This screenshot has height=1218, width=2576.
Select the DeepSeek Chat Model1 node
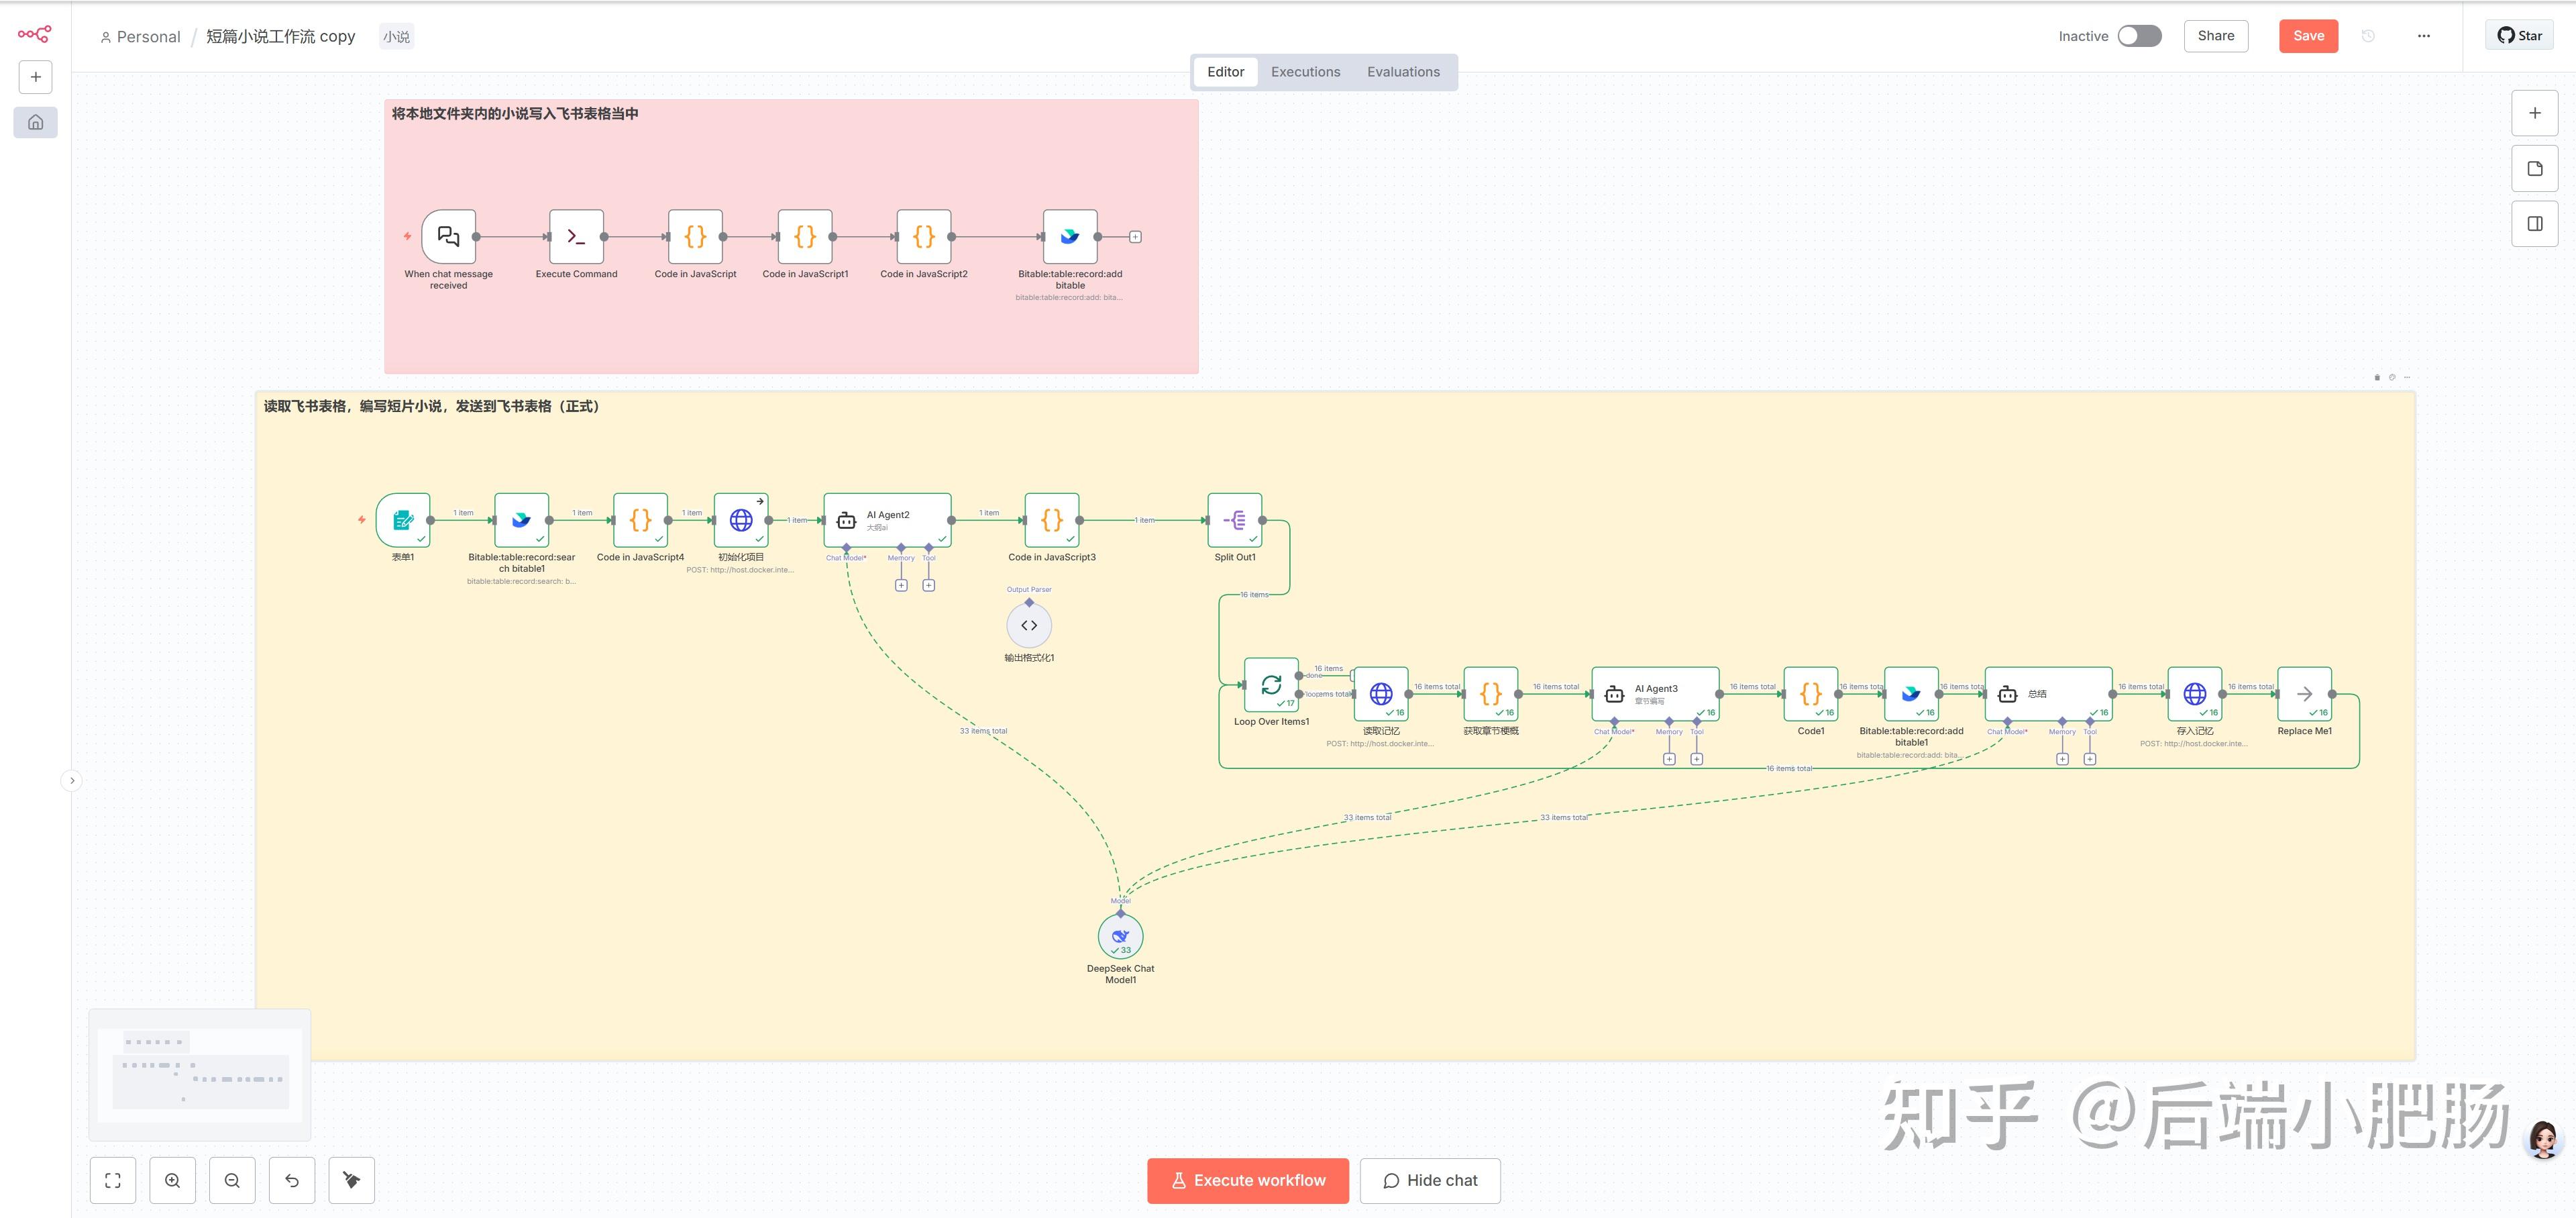click(x=1120, y=936)
